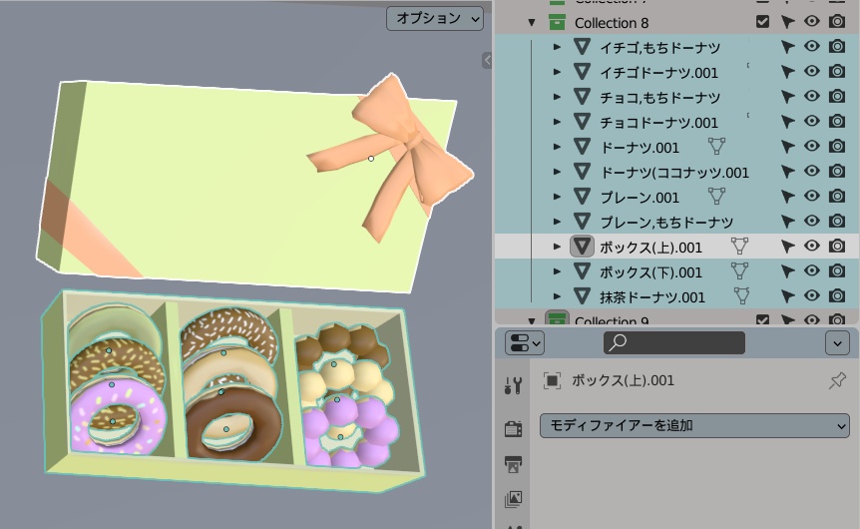Click mesh data icon beside ドーナツ.001
The width and height of the screenshot is (860, 529).
coord(716,146)
